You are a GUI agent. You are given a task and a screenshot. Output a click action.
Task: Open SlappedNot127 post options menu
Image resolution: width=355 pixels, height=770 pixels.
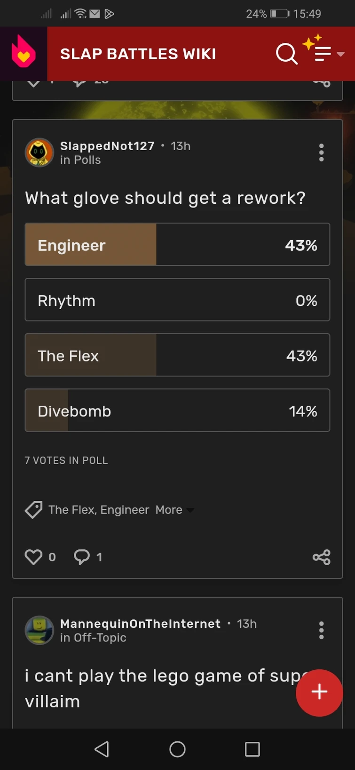click(x=322, y=153)
